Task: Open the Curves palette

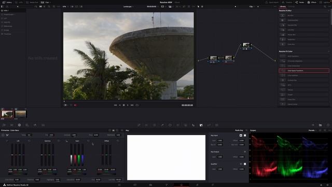Action: coord(139,125)
